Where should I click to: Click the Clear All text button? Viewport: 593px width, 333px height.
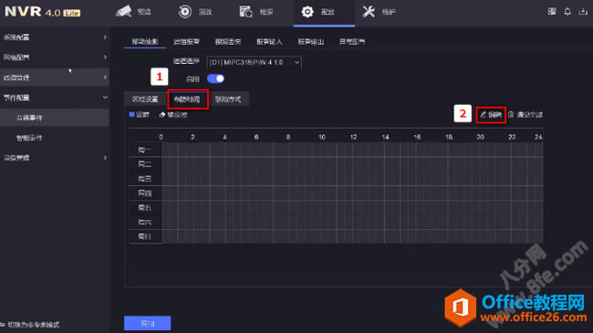(530, 115)
